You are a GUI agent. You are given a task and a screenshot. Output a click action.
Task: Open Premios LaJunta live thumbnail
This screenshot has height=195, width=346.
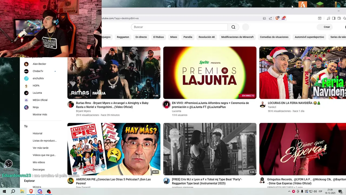(210, 73)
